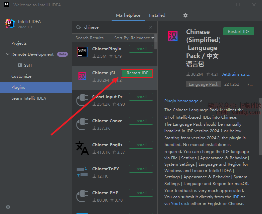Viewport: 262px width, 214px height.
Task: Click the Smart Input Pr... plugin icon
Action: coord(82,100)
